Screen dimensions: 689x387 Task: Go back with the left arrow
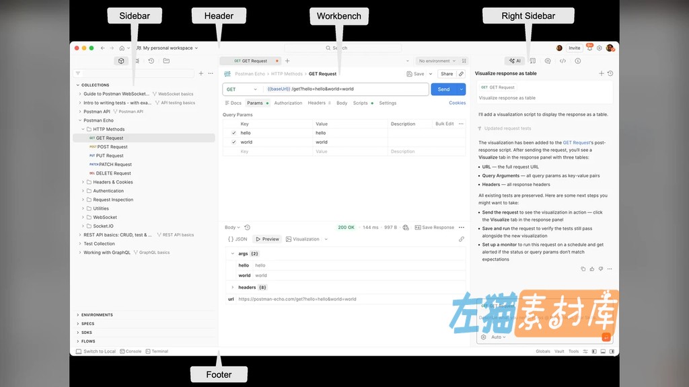coord(102,48)
